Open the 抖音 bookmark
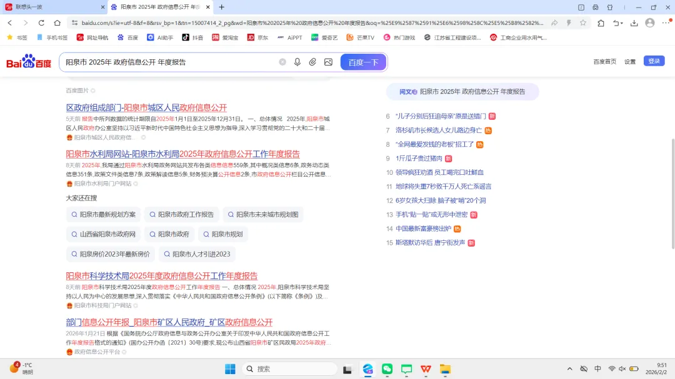675x379 pixels. [192, 37]
